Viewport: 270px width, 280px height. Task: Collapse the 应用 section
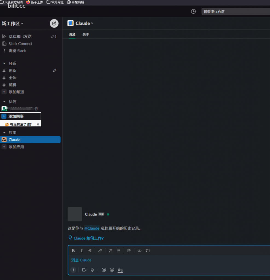(x=4, y=133)
